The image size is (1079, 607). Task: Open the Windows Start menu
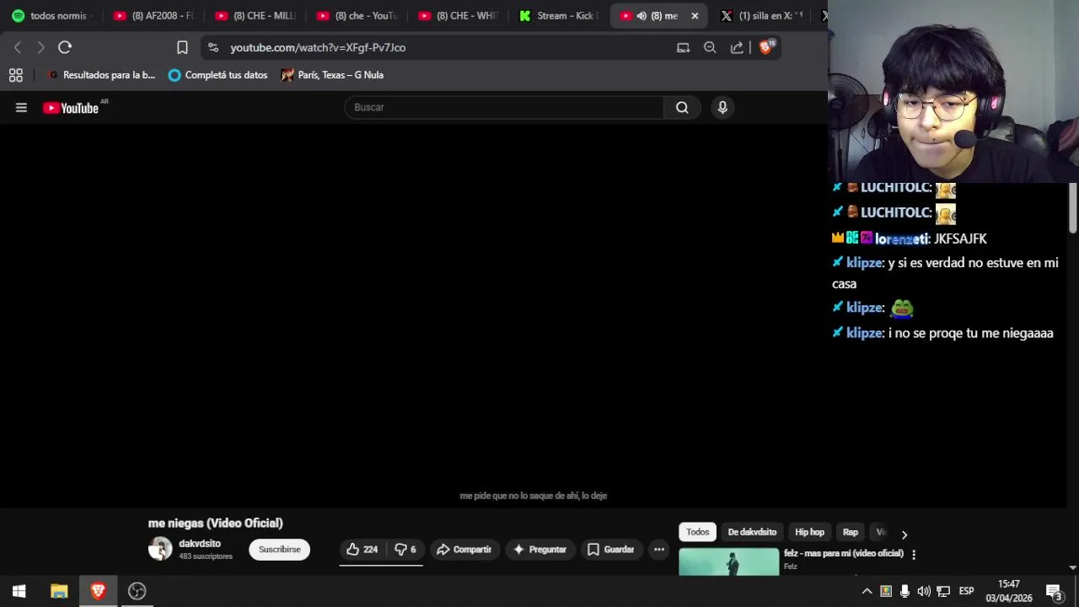coord(19,591)
